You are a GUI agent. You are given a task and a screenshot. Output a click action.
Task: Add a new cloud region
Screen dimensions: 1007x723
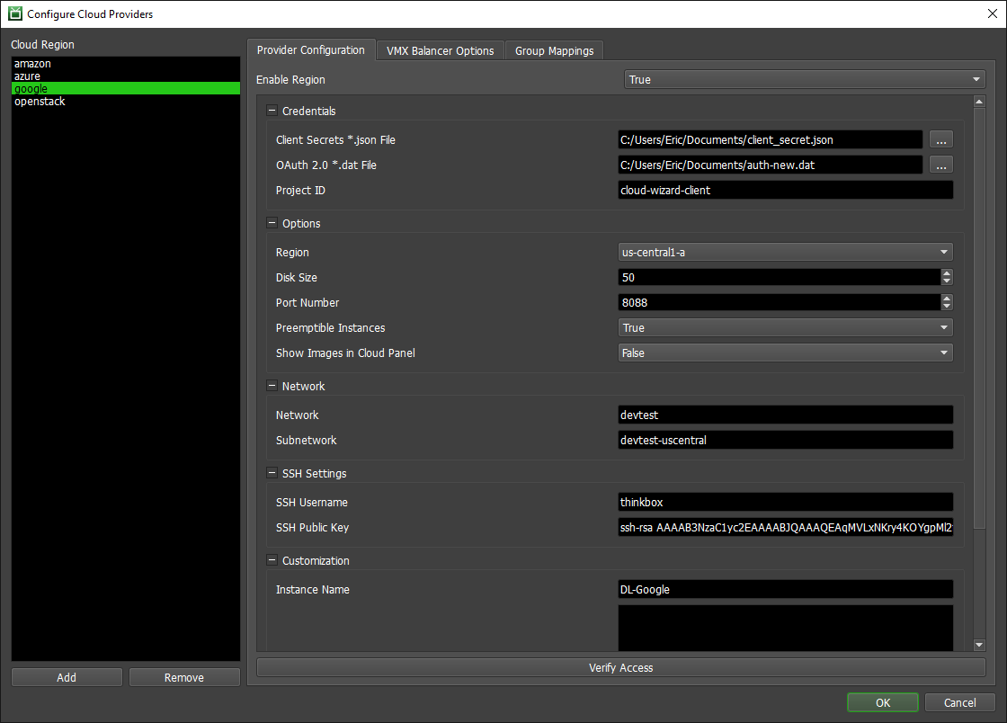67,677
